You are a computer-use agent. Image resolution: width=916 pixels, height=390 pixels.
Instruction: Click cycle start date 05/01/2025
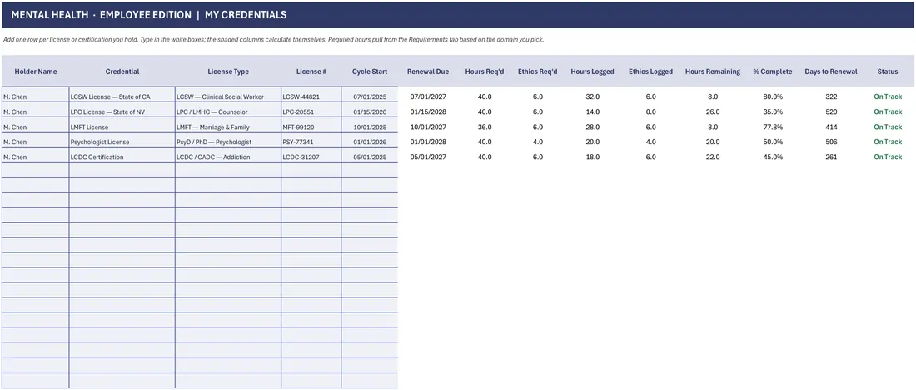pos(370,157)
